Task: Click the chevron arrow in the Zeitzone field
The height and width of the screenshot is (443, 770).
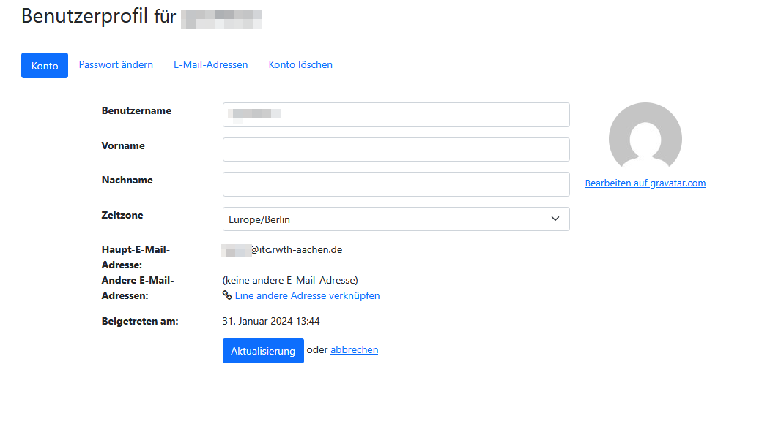Action: tap(555, 219)
